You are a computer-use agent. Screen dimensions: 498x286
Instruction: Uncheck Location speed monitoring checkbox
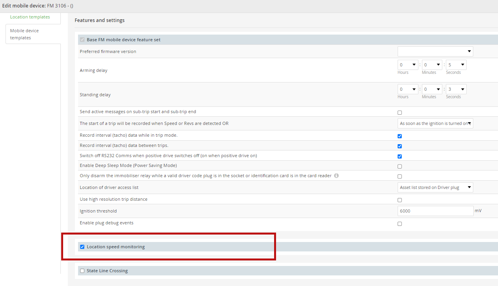tap(82, 247)
